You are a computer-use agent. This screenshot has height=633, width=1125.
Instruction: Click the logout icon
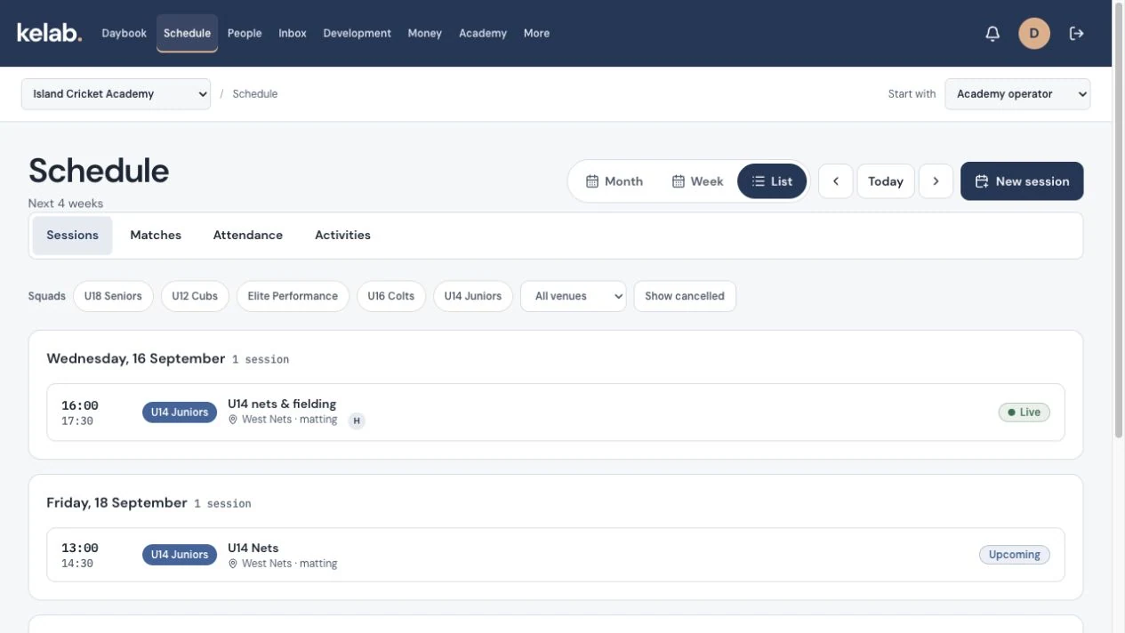tap(1076, 34)
